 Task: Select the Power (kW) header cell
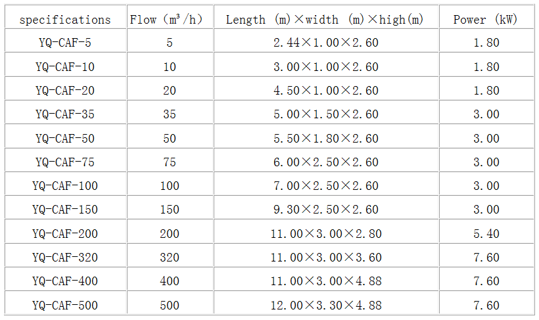point(486,19)
